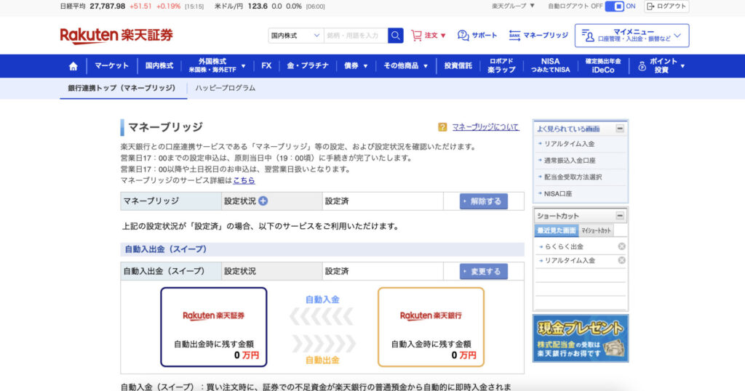Image resolution: width=745 pixels, height=391 pixels.
Task: Click the 解除する button
Action: pos(483,201)
